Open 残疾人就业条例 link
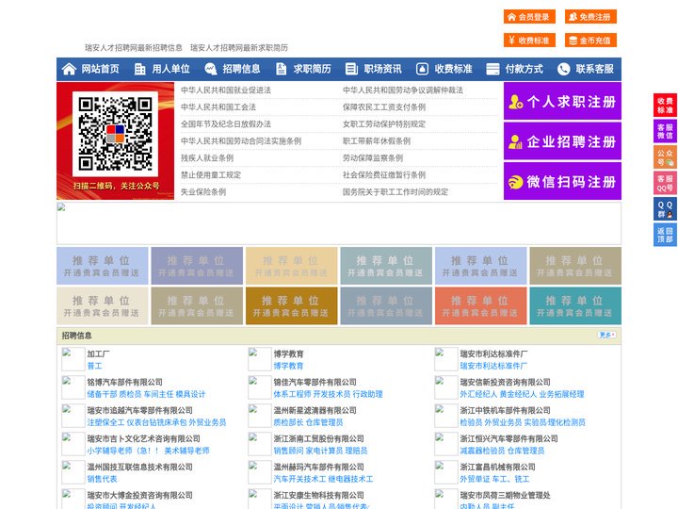The image size is (678, 509). (x=207, y=158)
